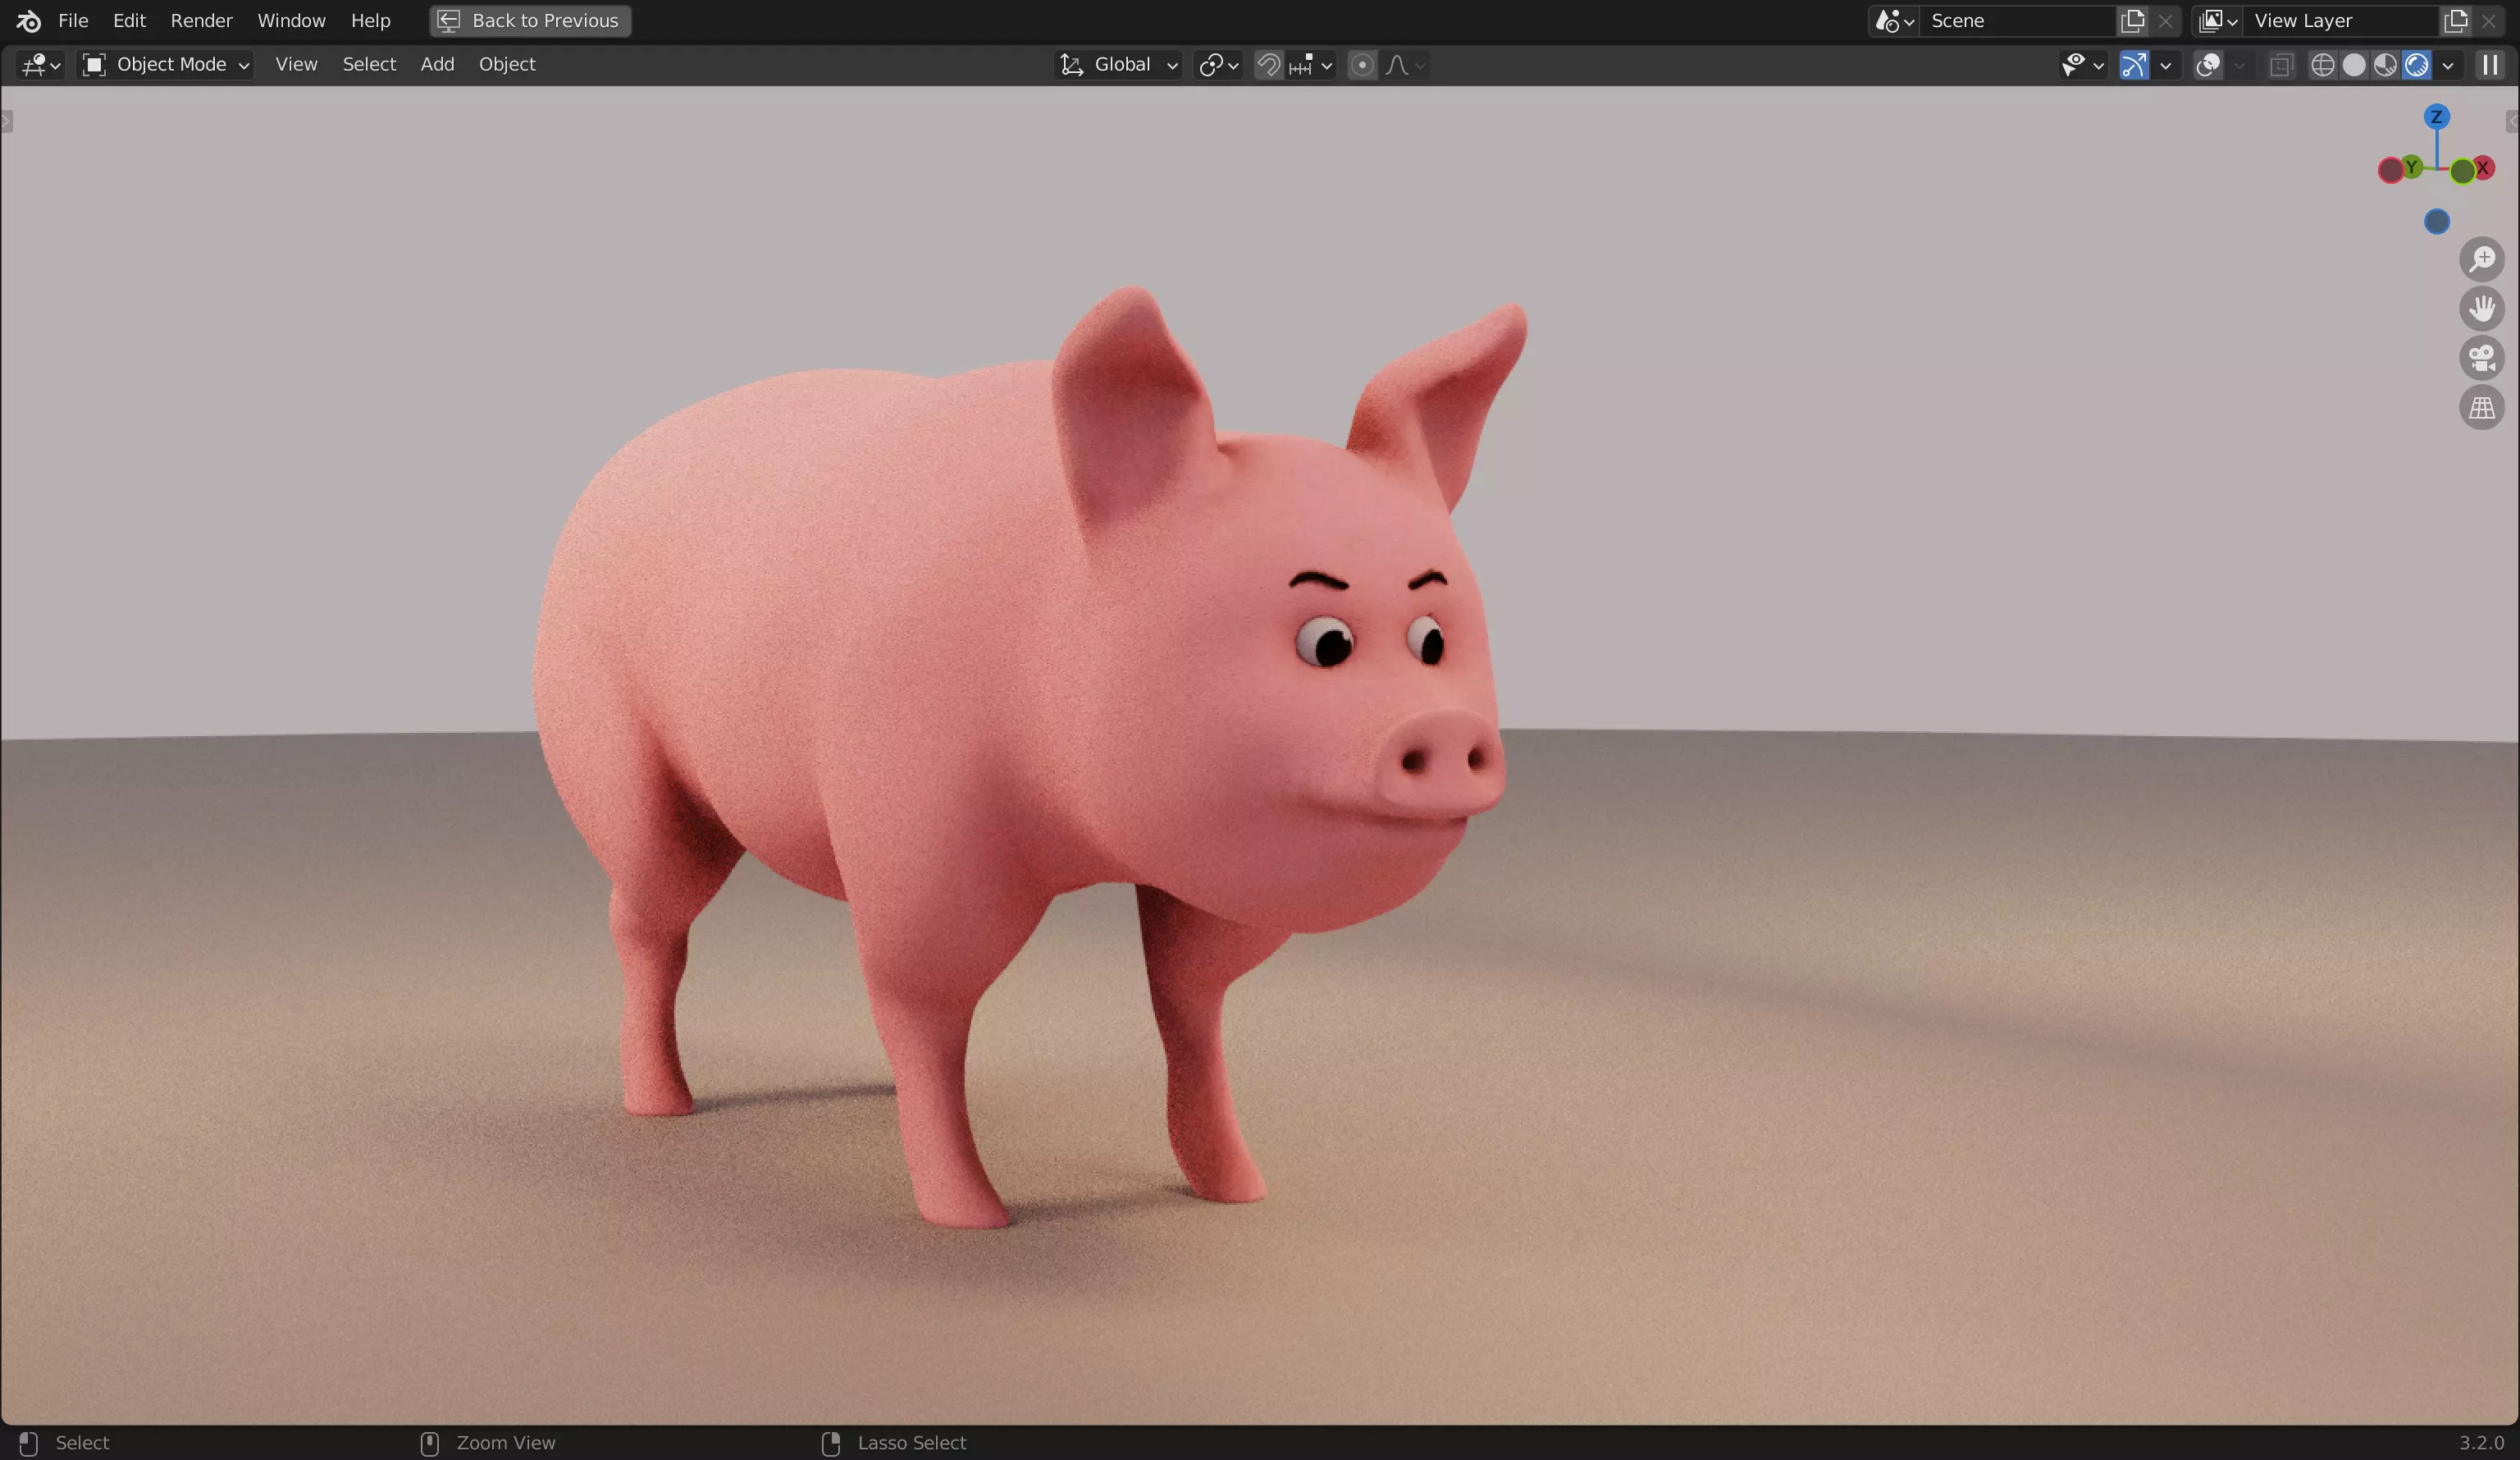Click the Blender logo icon

point(28,20)
